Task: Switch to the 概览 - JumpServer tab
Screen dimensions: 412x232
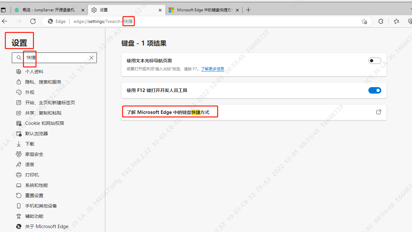Action: click(49, 10)
